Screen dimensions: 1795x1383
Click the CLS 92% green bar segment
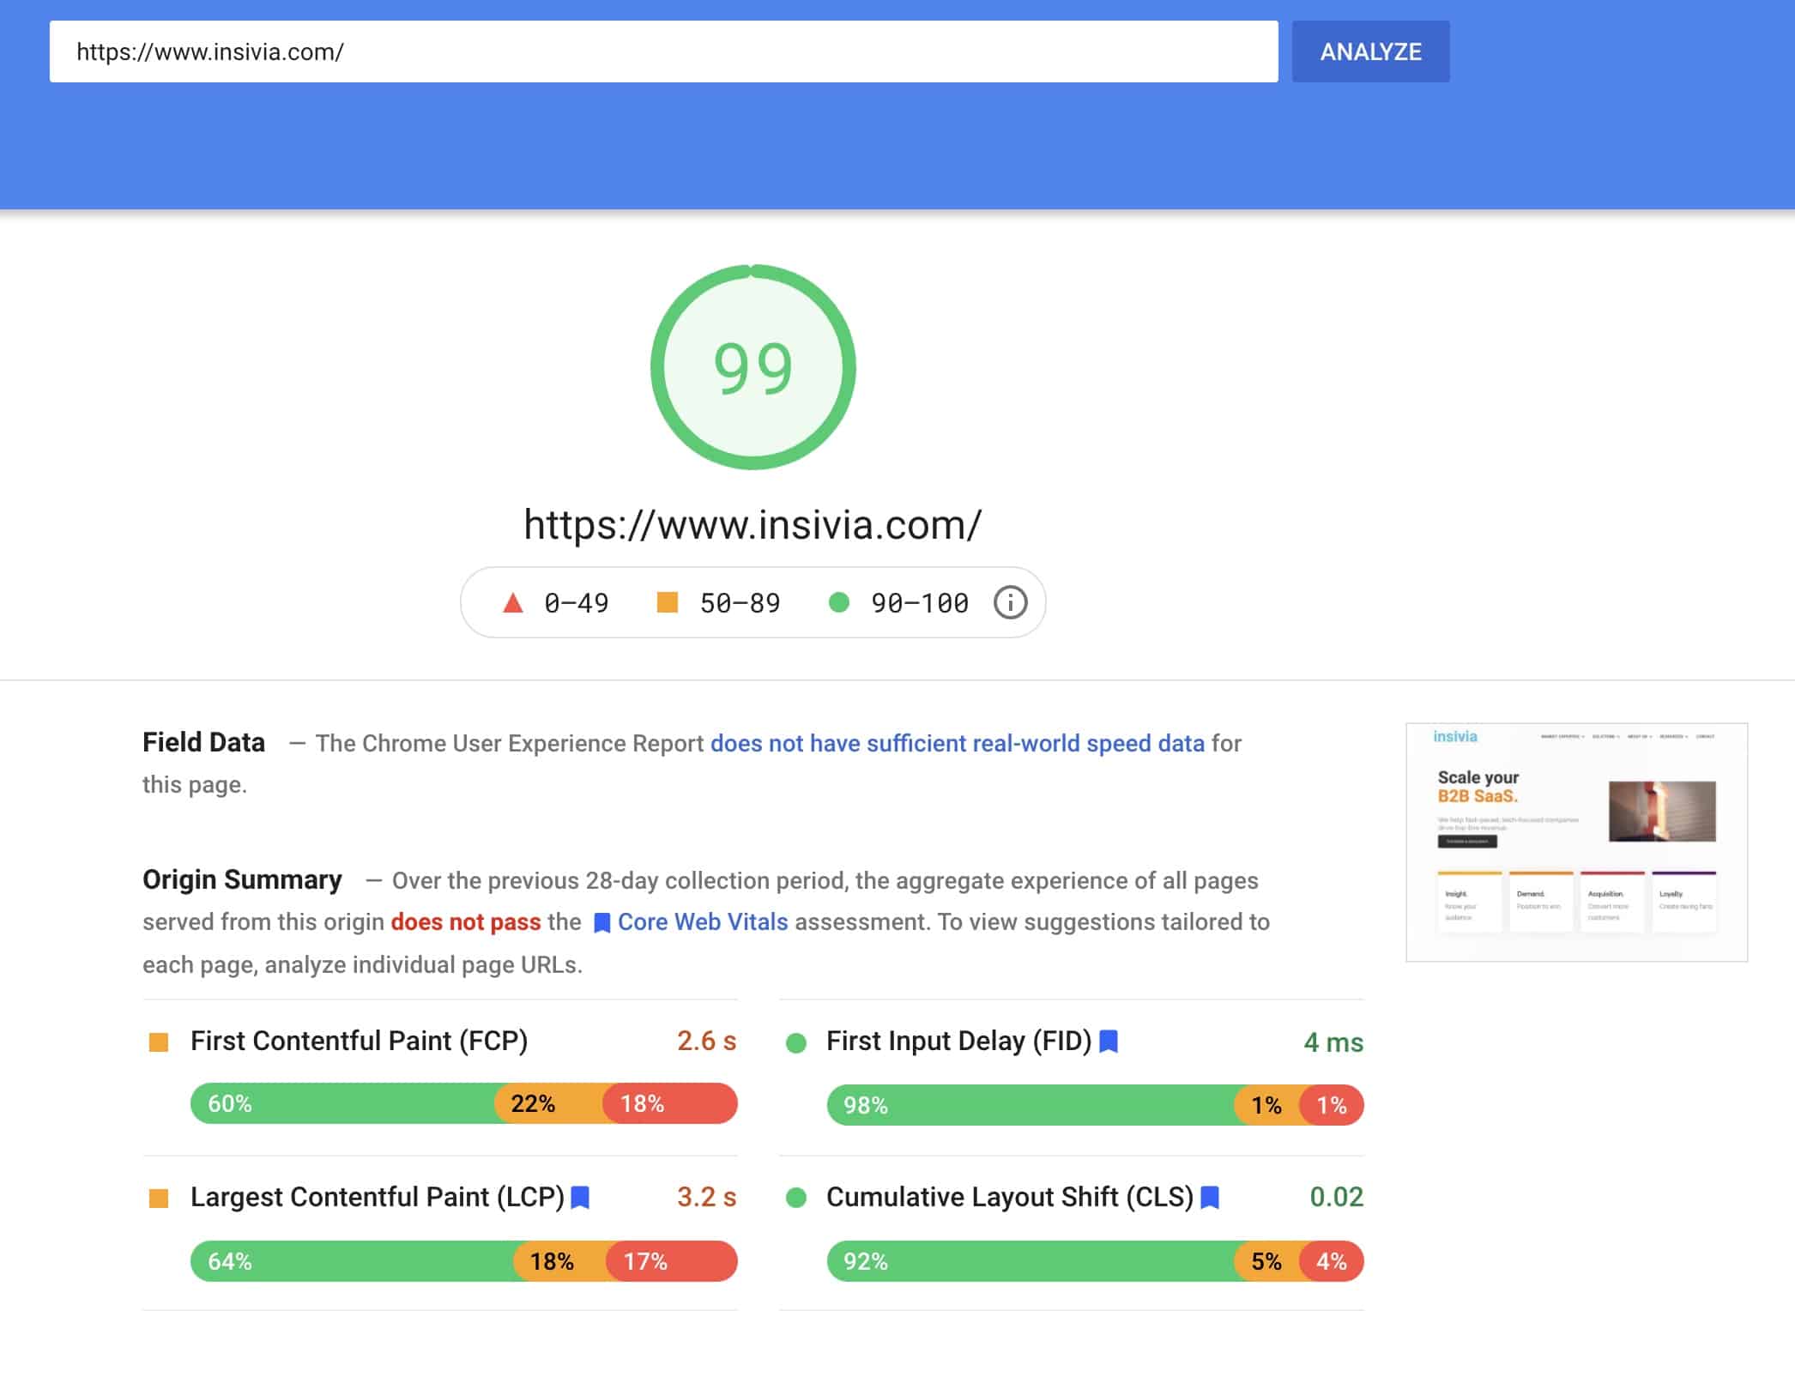tap(1030, 1261)
